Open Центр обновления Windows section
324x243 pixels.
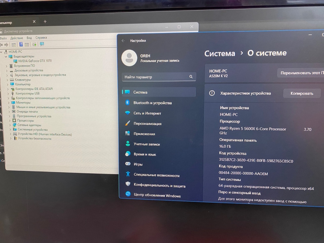[157, 195]
